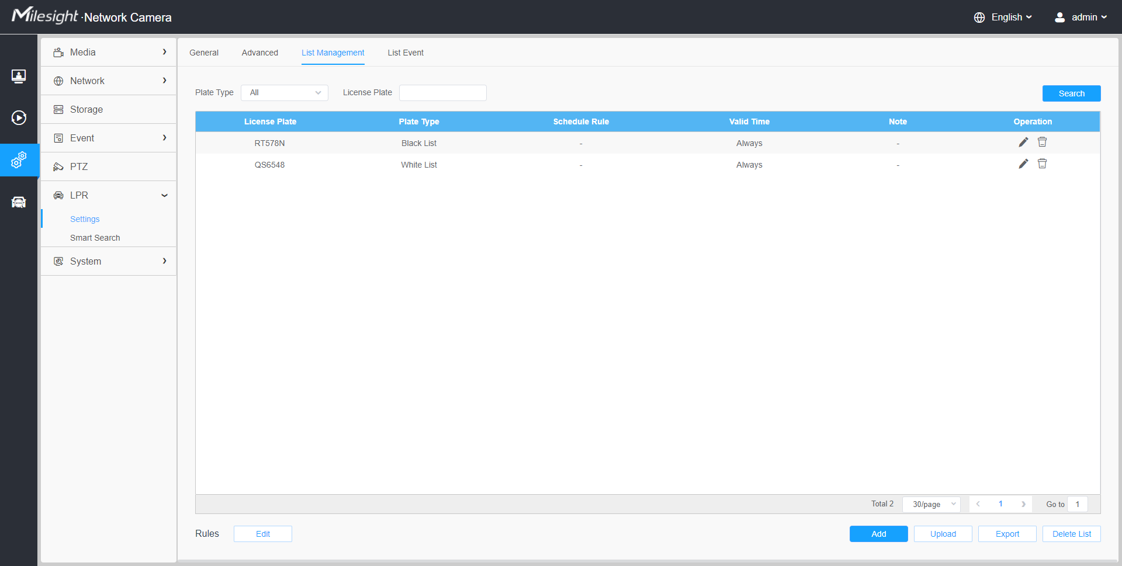The height and width of the screenshot is (566, 1122).
Task: Open the Plate Type dropdown
Action: click(x=285, y=93)
